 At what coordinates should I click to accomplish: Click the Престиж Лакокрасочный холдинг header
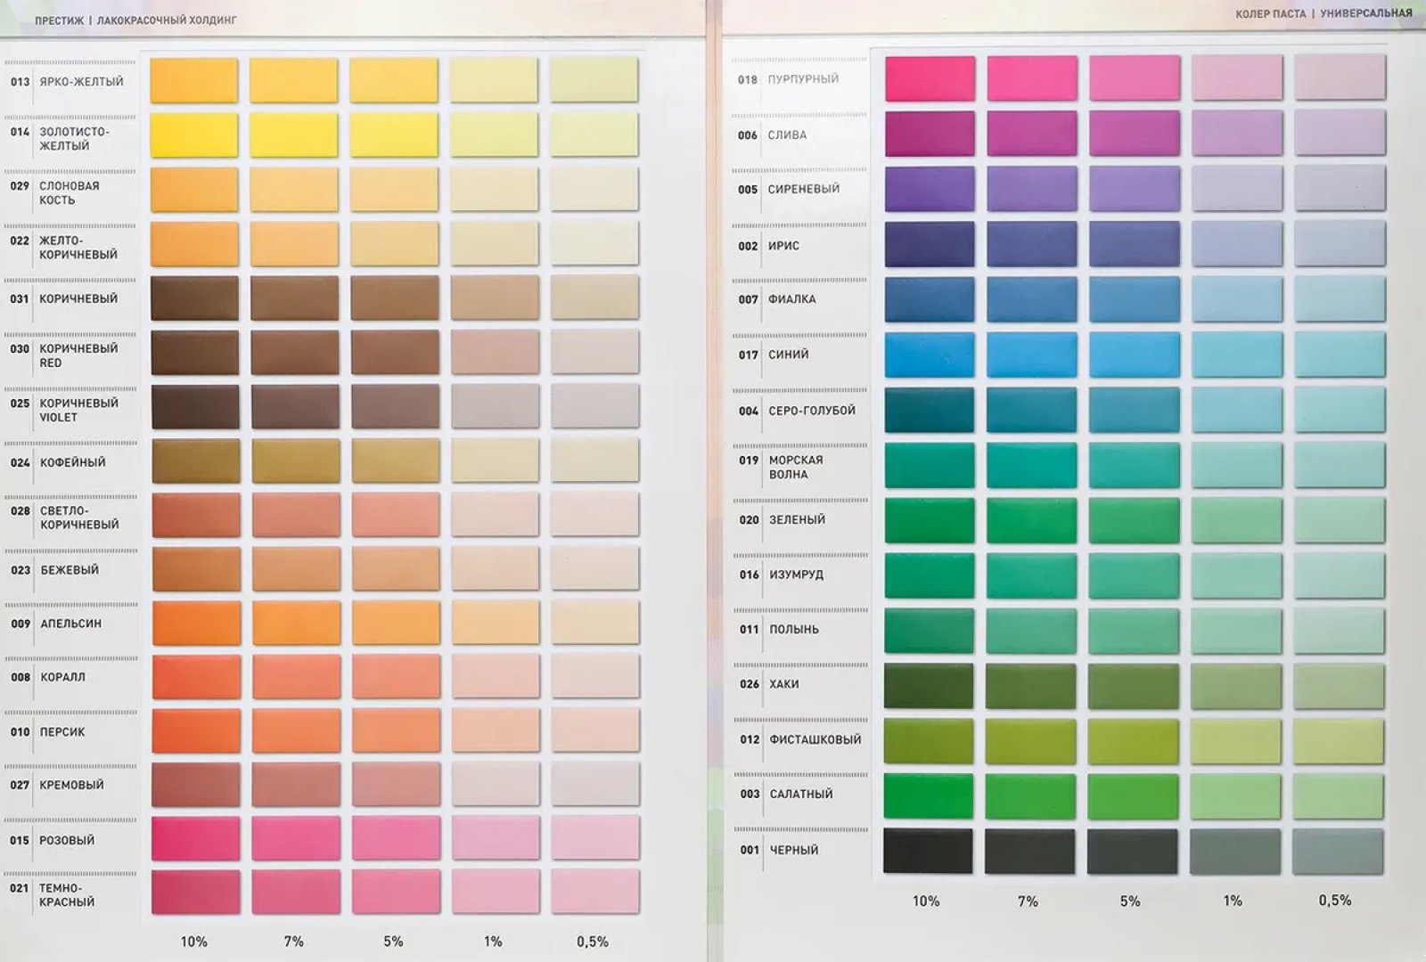tap(135, 20)
